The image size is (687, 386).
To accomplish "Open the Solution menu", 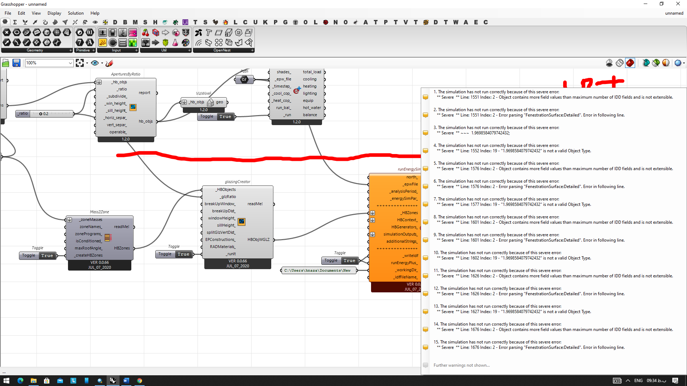I will pyautogui.click(x=76, y=13).
